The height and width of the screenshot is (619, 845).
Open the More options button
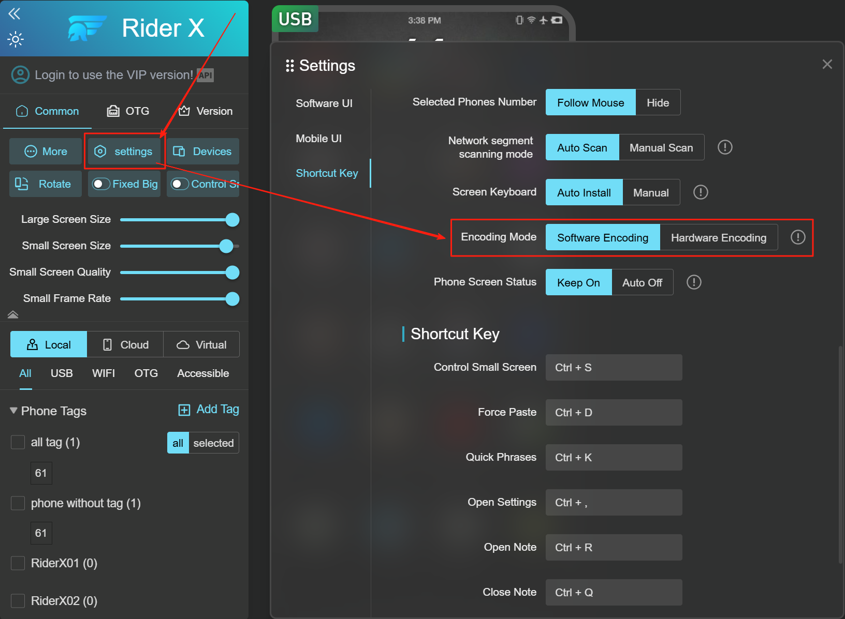point(46,152)
